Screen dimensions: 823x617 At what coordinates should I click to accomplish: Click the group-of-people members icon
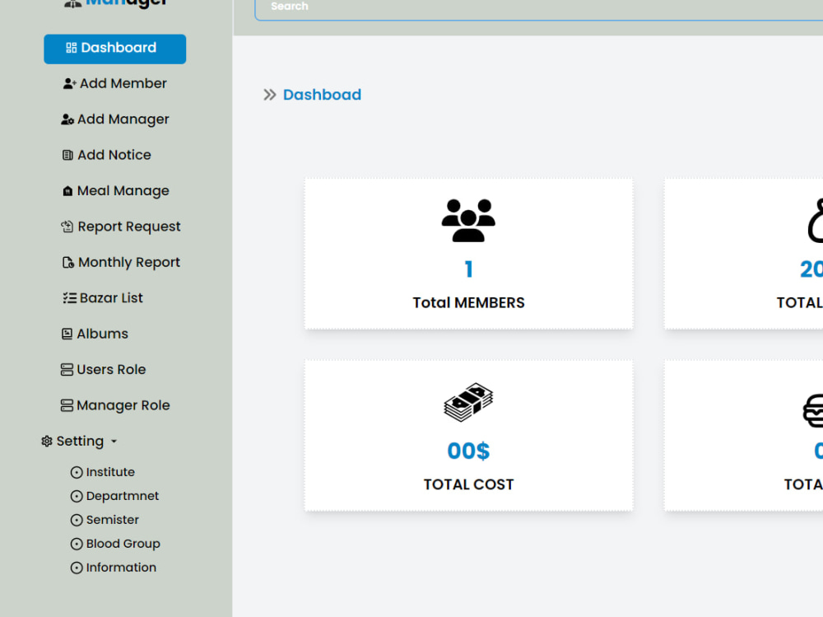click(x=468, y=220)
